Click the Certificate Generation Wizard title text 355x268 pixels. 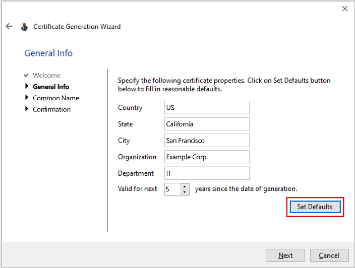pos(77,27)
